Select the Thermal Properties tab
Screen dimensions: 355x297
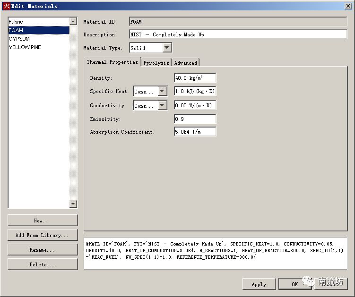click(x=112, y=62)
